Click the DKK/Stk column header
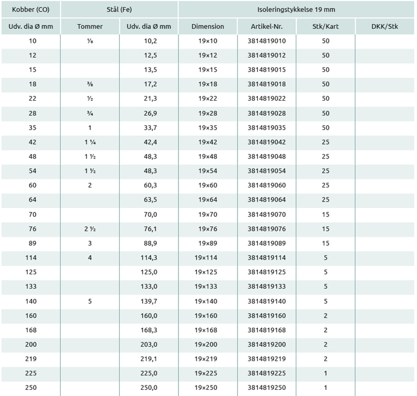Viewport: 417px width, 396px height. [385, 27]
